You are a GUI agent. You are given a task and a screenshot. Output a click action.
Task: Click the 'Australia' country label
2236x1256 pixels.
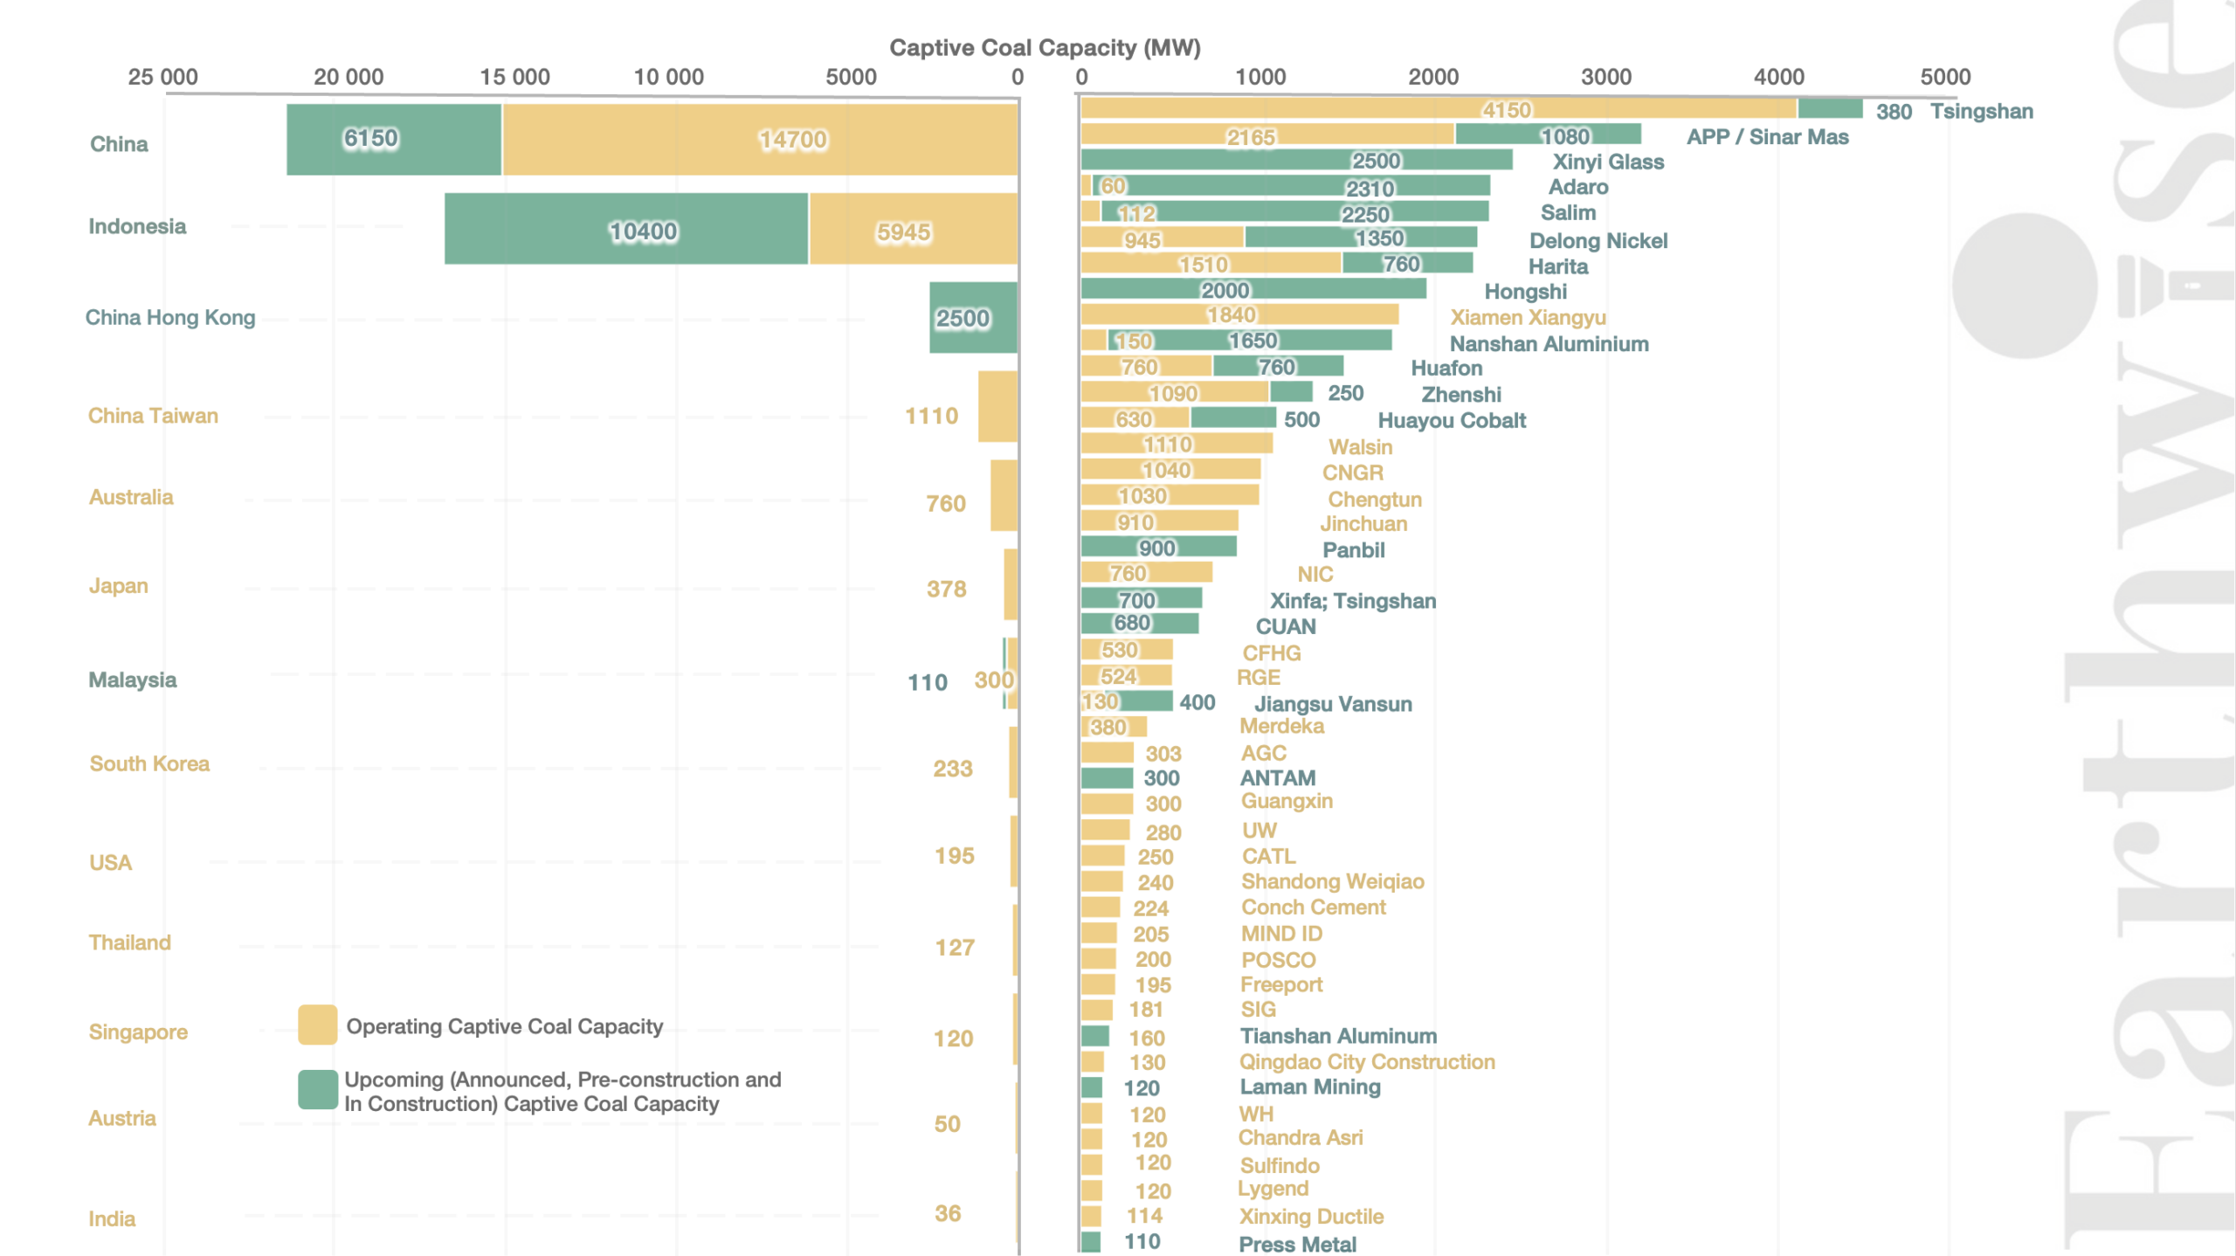[131, 497]
